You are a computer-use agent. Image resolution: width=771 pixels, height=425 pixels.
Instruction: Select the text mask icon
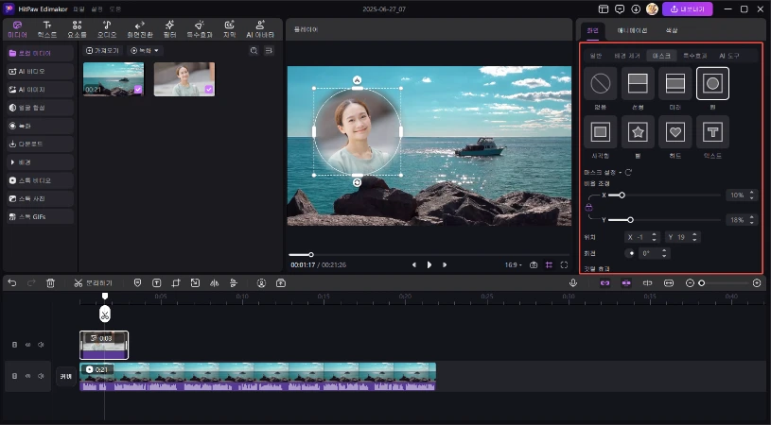tap(712, 131)
